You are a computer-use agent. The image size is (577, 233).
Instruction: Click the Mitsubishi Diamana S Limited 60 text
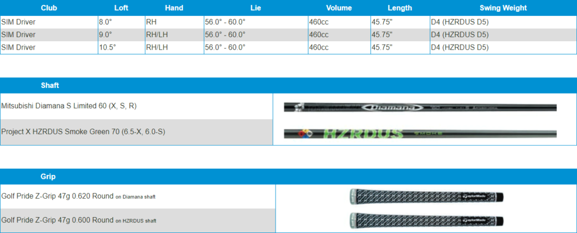coord(69,106)
